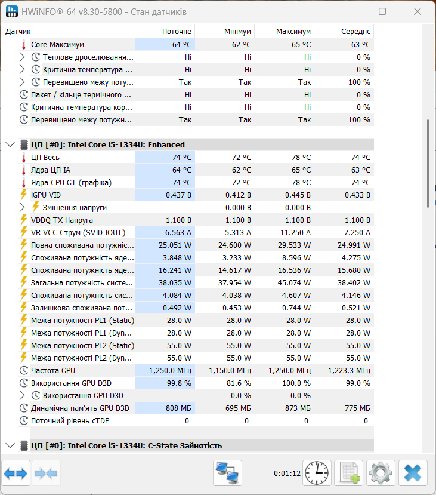The height and width of the screenshot is (495, 436).
Task: Click maximum value 45.074 W
Action: click(294, 282)
